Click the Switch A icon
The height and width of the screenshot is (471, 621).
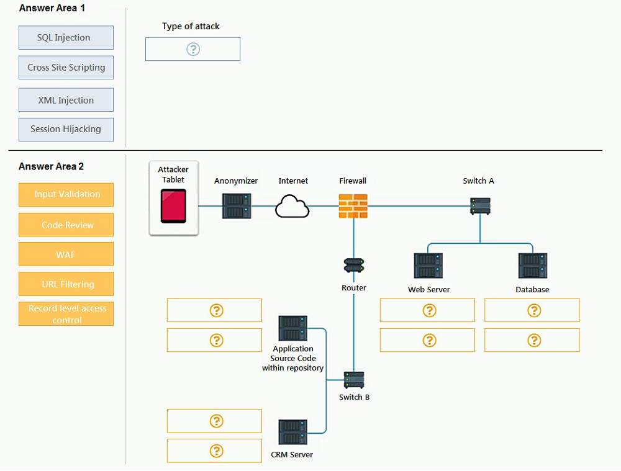point(480,206)
